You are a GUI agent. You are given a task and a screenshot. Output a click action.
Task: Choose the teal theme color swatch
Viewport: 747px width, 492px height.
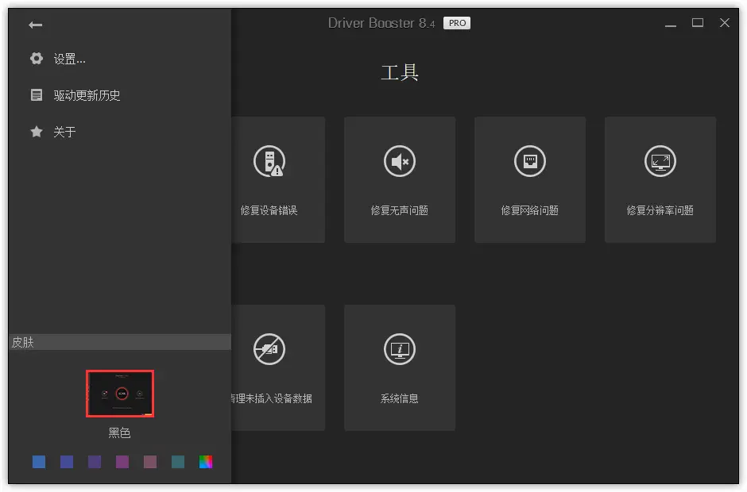[x=178, y=461]
